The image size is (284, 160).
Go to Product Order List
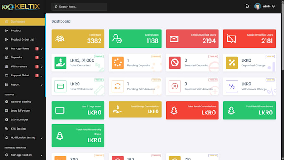pyautogui.click(x=23, y=40)
